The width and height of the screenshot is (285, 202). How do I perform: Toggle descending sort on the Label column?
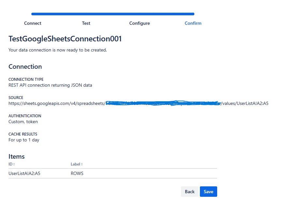(82, 164)
